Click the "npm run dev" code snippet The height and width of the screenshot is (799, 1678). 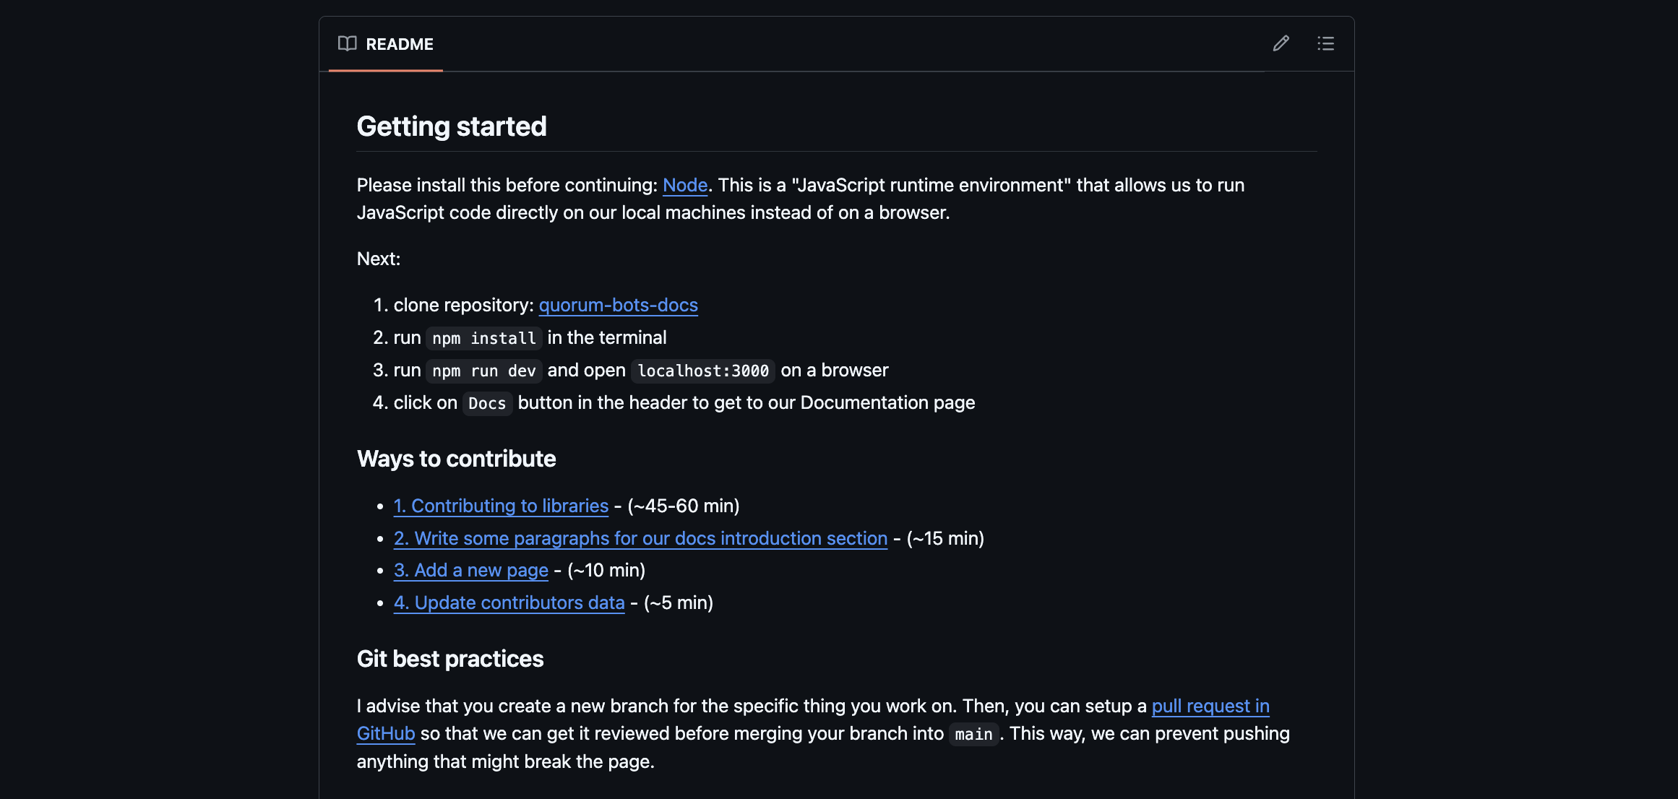click(483, 371)
